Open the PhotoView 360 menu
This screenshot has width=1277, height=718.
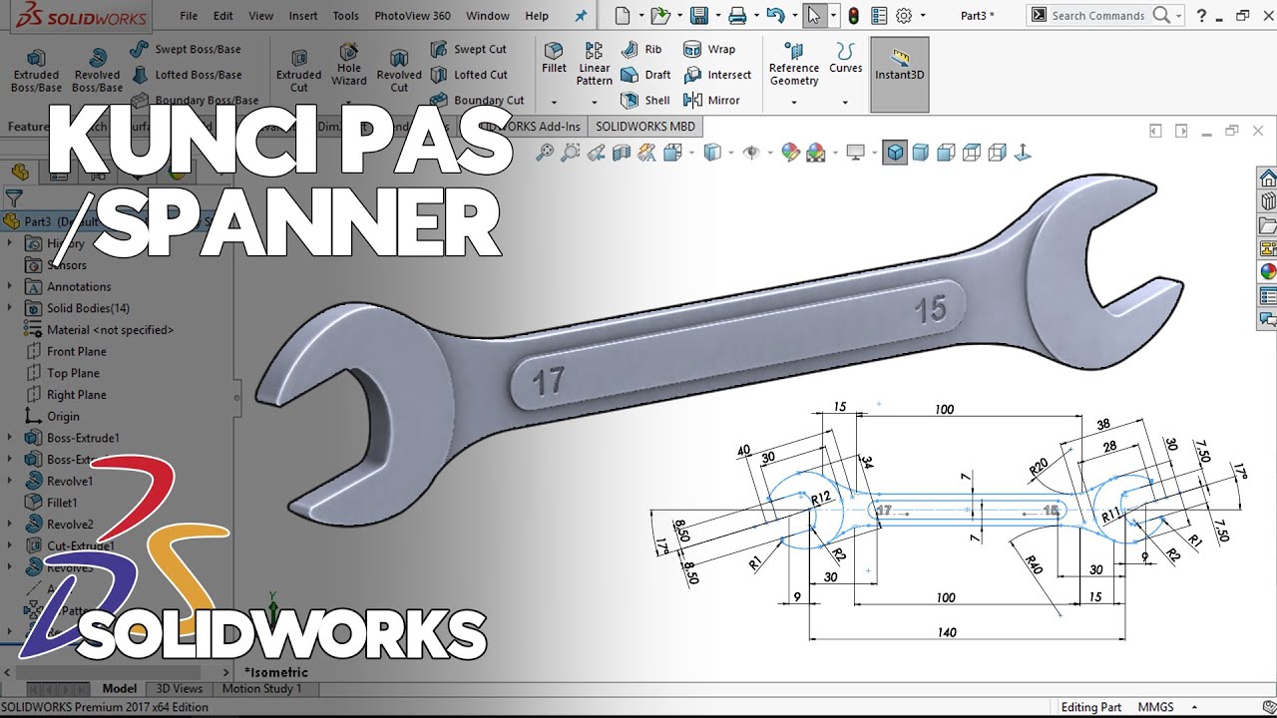[412, 16]
